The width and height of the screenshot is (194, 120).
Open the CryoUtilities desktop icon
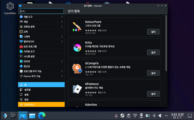click(10, 8)
